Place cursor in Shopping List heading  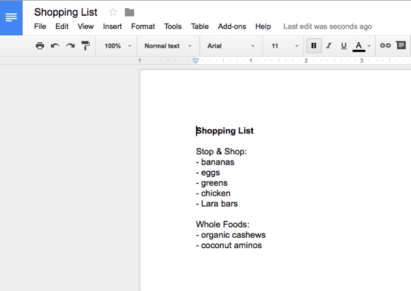tap(225, 131)
